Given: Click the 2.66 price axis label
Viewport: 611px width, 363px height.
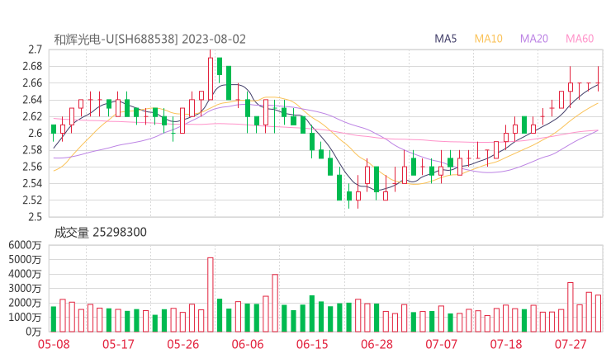Looking at the screenshot, I should [x=32, y=83].
